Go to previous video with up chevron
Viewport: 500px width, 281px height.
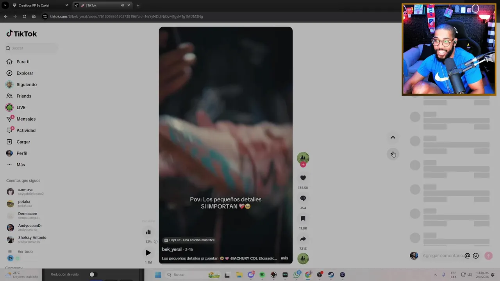pyautogui.click(x=393, y=137)
